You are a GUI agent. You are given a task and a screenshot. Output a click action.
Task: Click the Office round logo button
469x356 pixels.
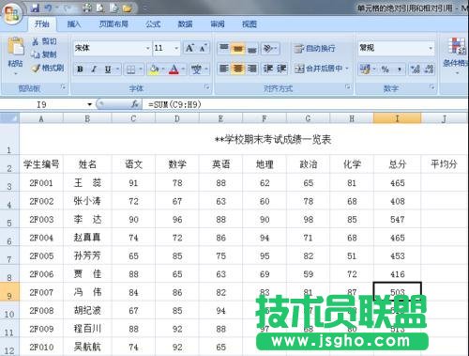pyautogui.click(x=12, y=14)
